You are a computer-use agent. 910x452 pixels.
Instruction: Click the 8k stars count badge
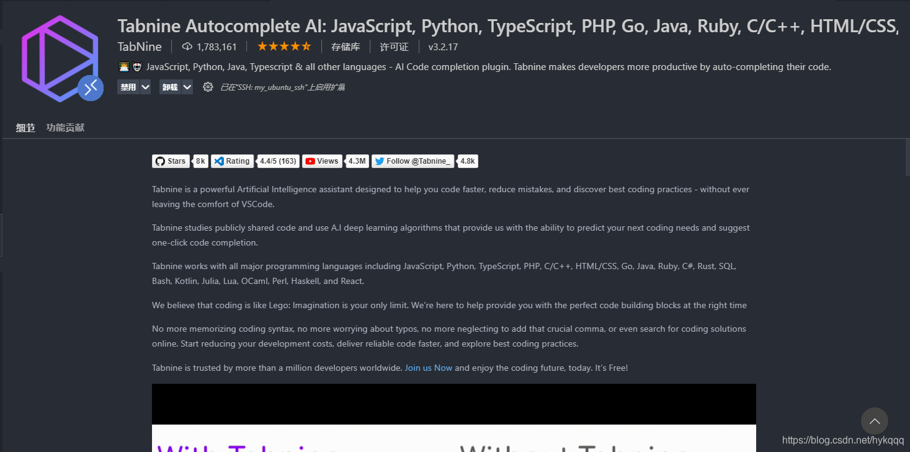point(200,161)
